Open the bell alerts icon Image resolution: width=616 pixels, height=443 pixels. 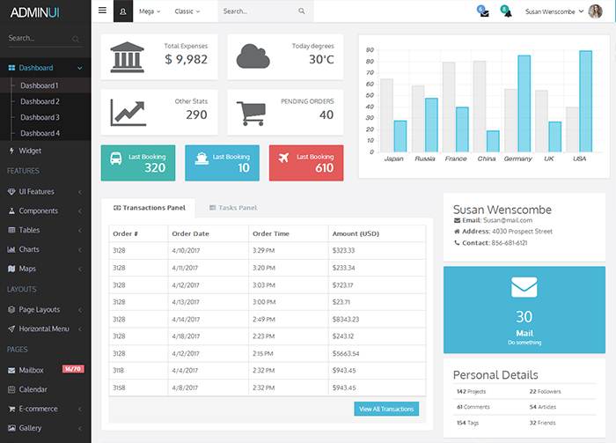click(x=506, y=12)
